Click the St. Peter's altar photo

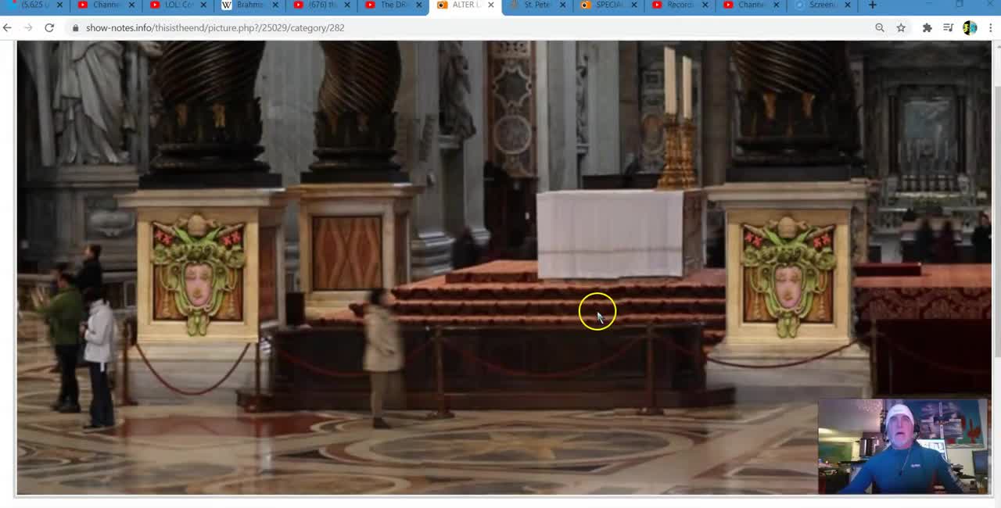[x=504, y=268]
